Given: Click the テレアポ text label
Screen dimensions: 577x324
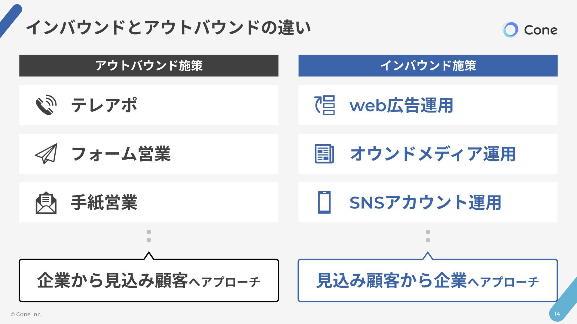Looking at the screenshot, I should (x=104, y=105).
